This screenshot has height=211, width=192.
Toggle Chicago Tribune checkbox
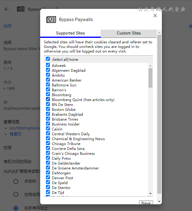(x=48, y=143)
